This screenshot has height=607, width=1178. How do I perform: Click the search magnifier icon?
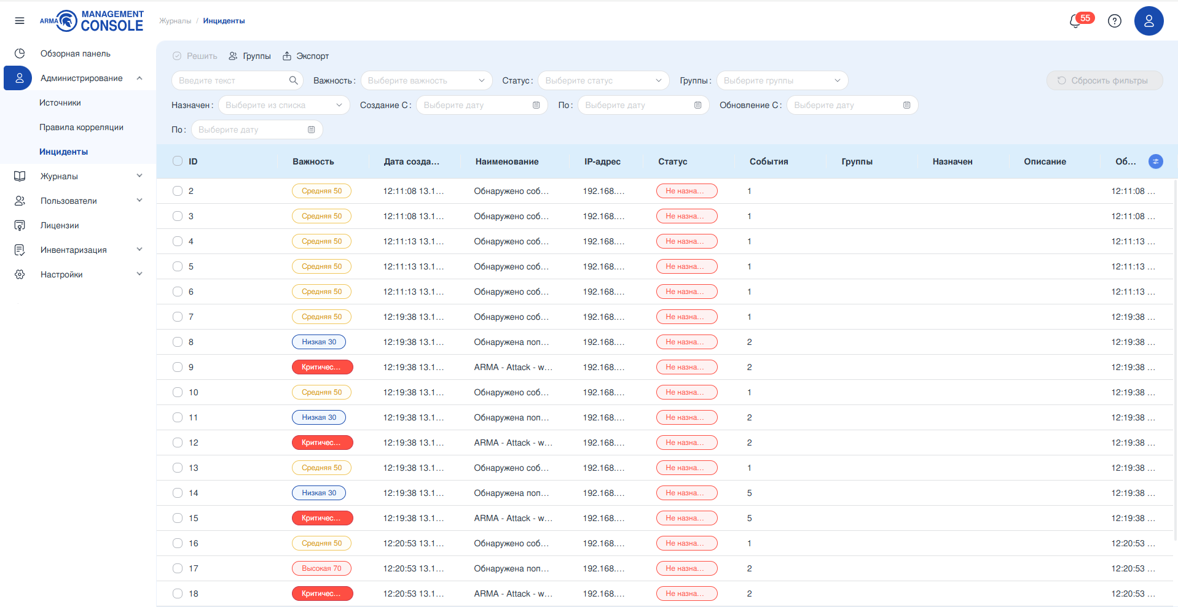point(294,80)
